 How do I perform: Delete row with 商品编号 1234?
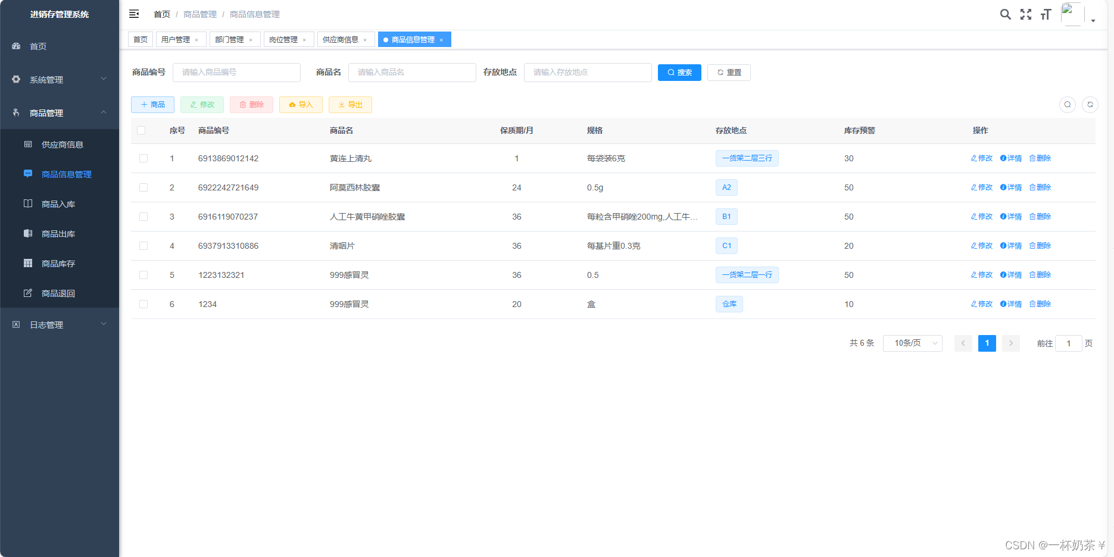click(x=1040, y=304)
